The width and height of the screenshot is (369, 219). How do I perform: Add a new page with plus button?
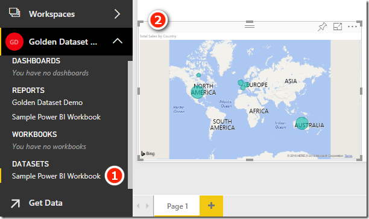(x=211, y=206)
